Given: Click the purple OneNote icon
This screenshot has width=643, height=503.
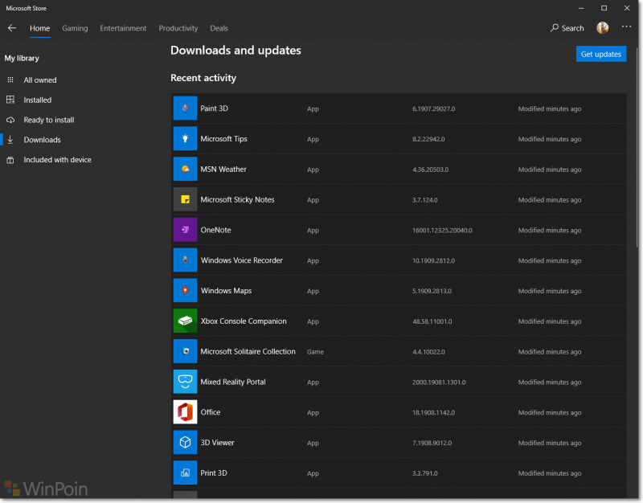Looking at the screenshot, I should [185, 230].
